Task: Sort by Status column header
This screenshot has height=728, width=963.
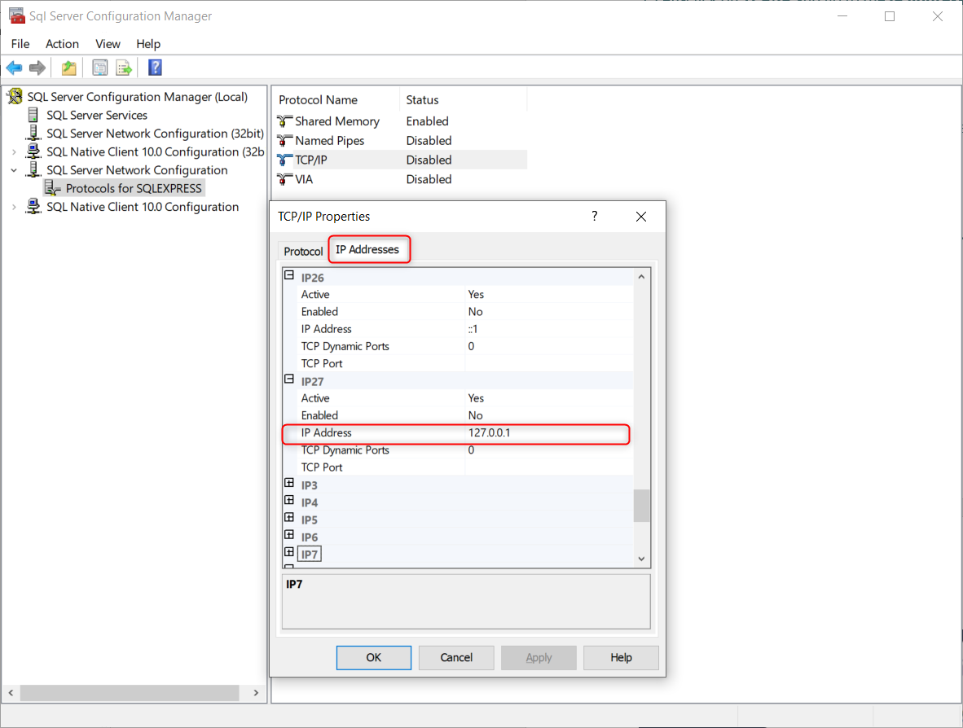Action: 463,99
